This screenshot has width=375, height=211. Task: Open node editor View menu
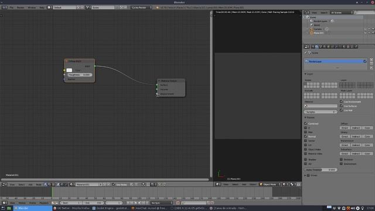click(x=12, y=185)
